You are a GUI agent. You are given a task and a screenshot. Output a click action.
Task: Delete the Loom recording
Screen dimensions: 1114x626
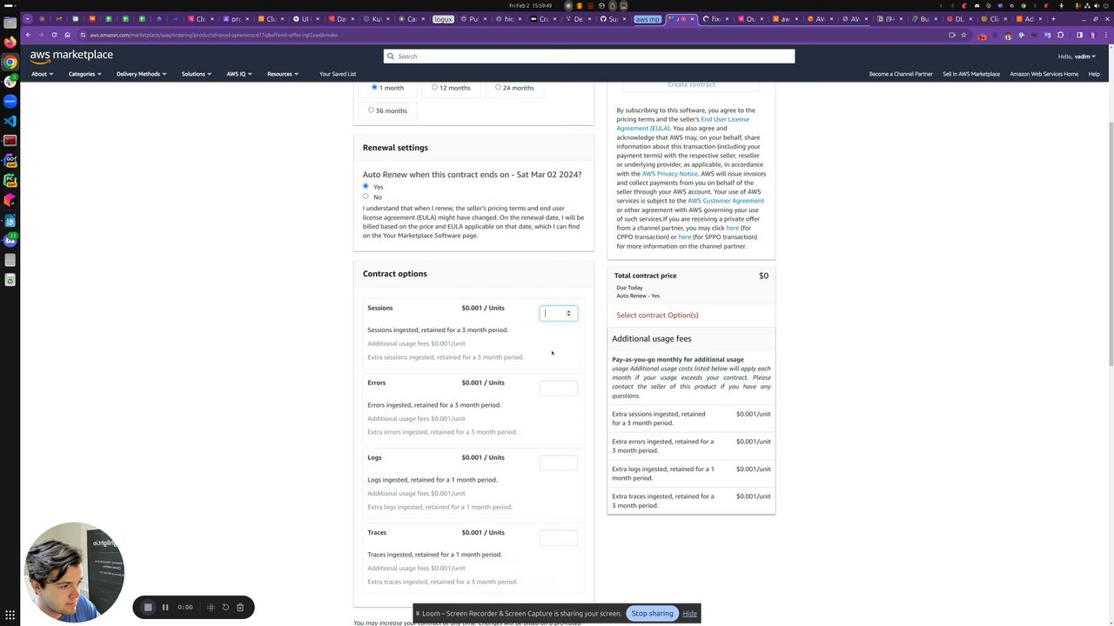point(240,607)
